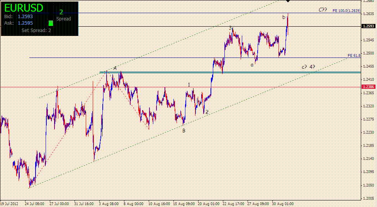Click the '8 Aug 00:00' time label
The height and width of the screenshot is (207, 377).
(133, 204)
